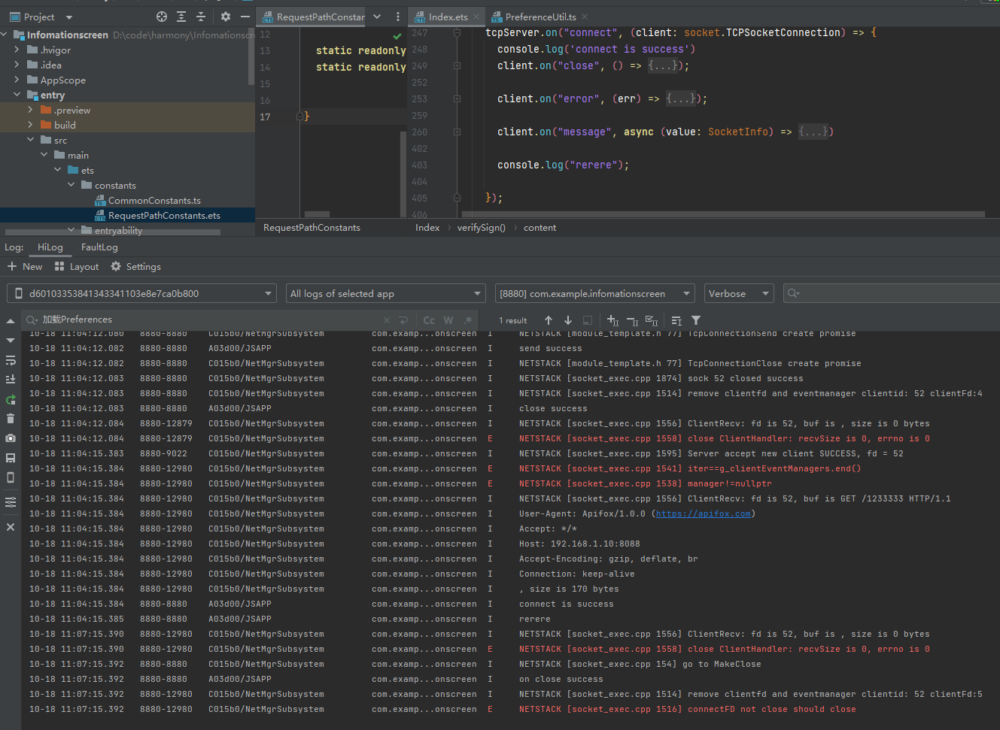Select CommonConstants.ts file
1000x730 pixels.
pos(154,201)
